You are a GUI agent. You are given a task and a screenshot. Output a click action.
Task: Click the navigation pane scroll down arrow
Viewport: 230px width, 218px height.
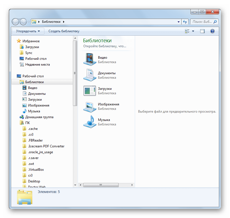click(x=75, y=185)
